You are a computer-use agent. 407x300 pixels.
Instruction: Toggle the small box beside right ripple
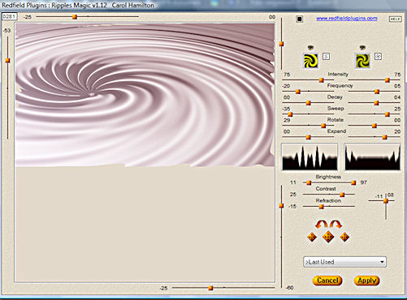coord(378,57)
